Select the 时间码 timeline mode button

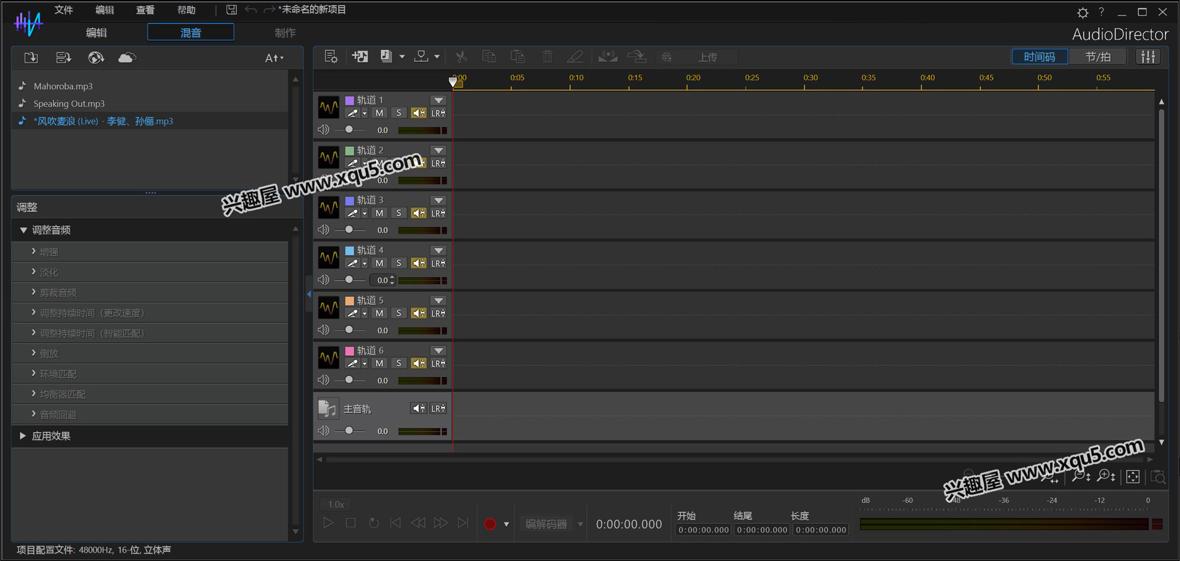tap(1040, 57)
